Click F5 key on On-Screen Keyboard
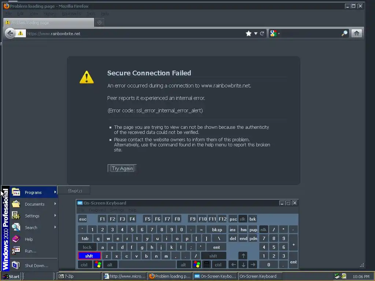The height and width of the screenshot is (281, 375). [148, 219]
